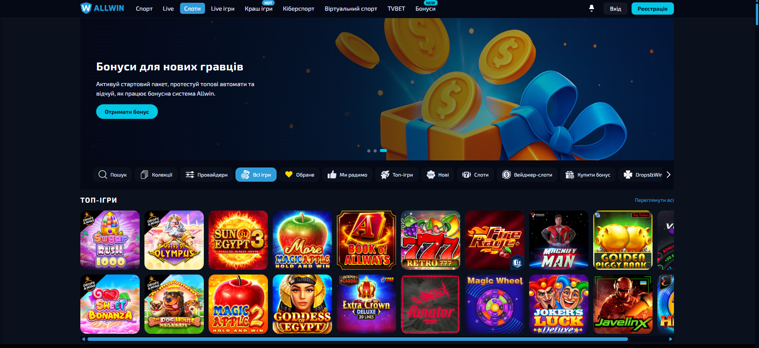Screen dimensions: 759x348
Task: Select Ми радимо thumbs-up filter
Action: point(347,175)
